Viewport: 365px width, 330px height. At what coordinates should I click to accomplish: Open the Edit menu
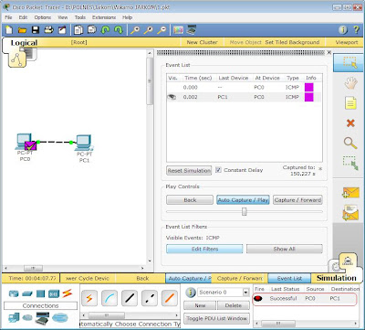coord(23,17)
